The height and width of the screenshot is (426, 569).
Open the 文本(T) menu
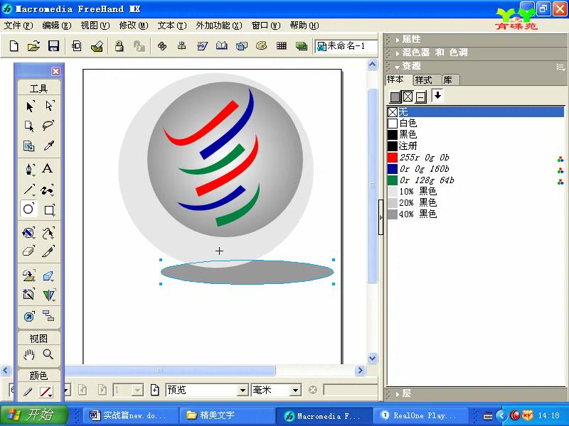pyautogui.click(x=172, y=26)
